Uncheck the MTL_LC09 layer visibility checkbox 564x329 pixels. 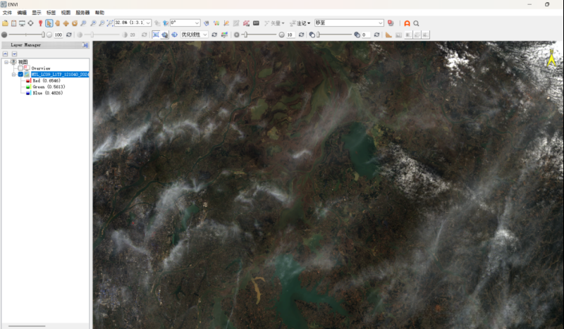[21, 74]
